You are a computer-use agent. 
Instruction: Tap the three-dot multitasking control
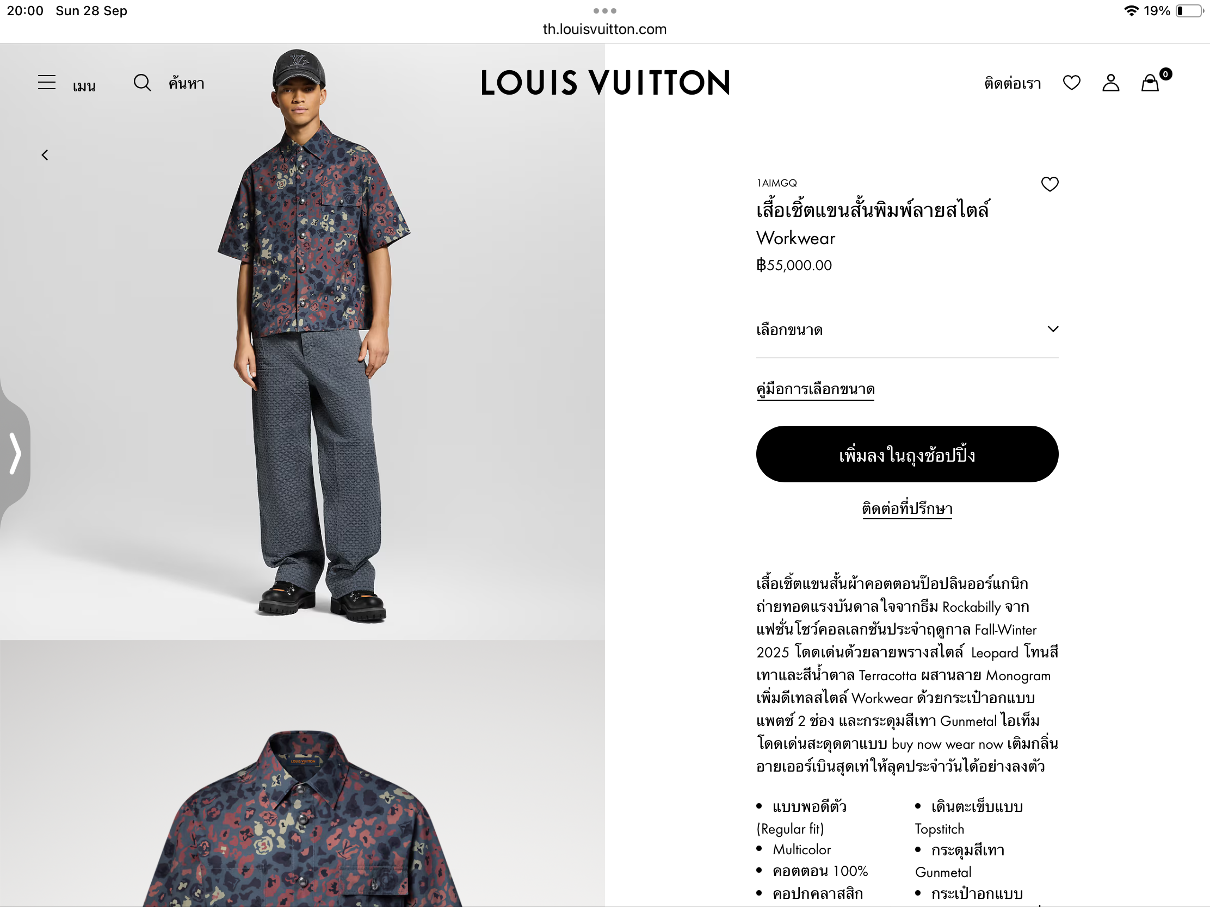(604, 10)
